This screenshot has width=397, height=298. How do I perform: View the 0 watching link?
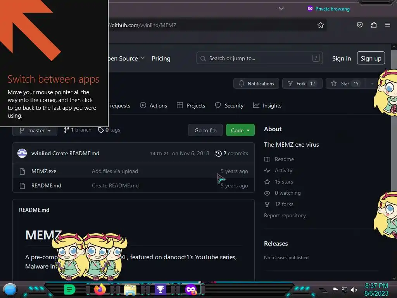point(282,193)
